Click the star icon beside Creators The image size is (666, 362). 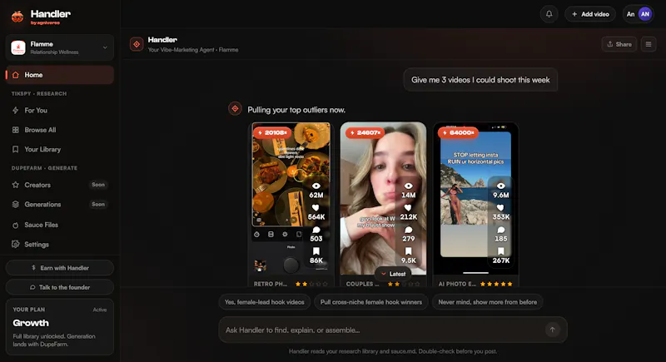(16, 185)
